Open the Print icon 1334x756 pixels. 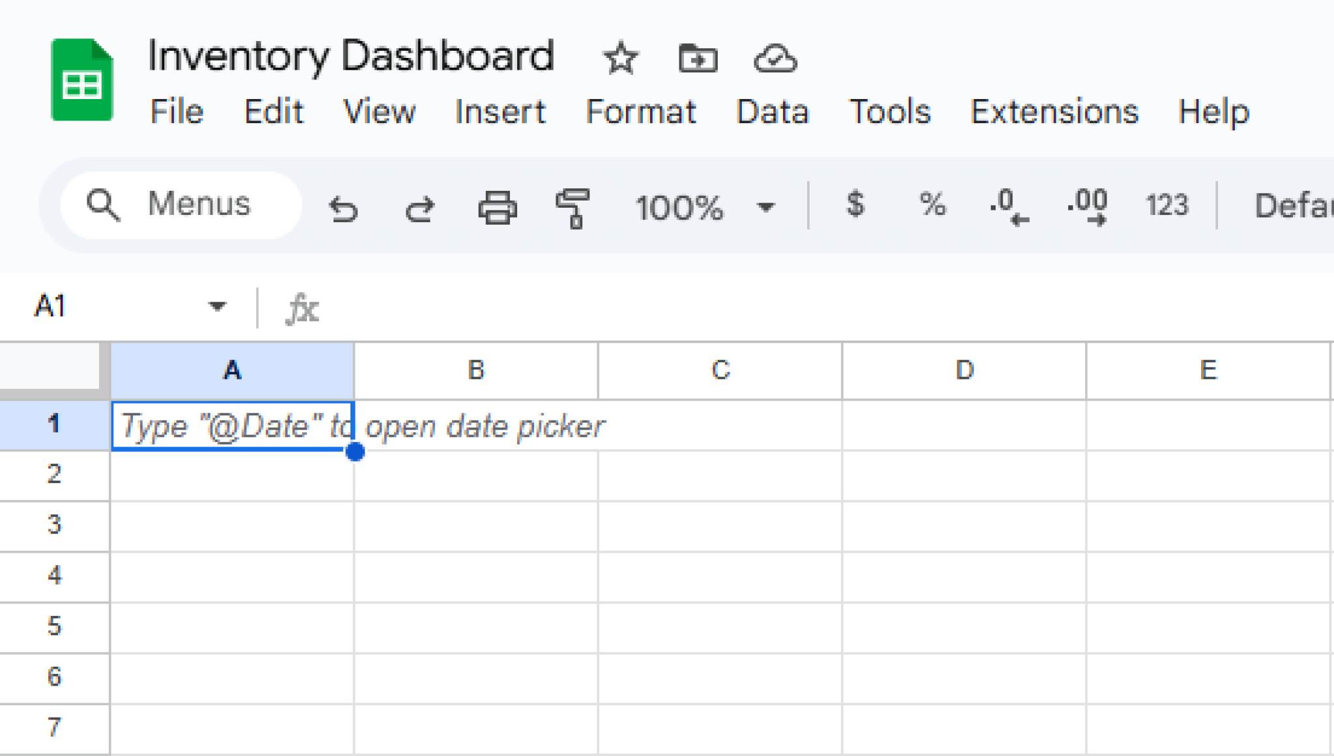[498, 208]
